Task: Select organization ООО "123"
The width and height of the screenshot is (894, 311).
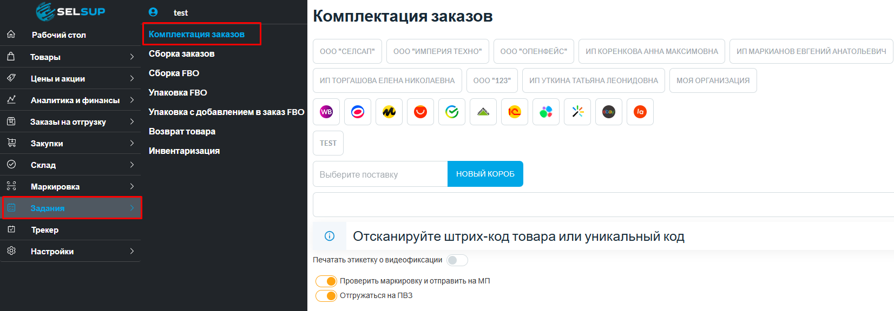Action: 492,80
